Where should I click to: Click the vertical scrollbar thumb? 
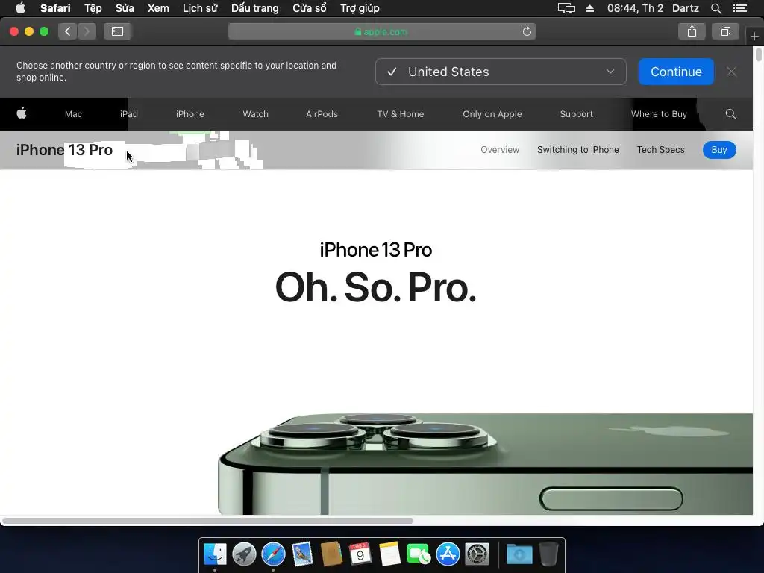pos(759,54)
